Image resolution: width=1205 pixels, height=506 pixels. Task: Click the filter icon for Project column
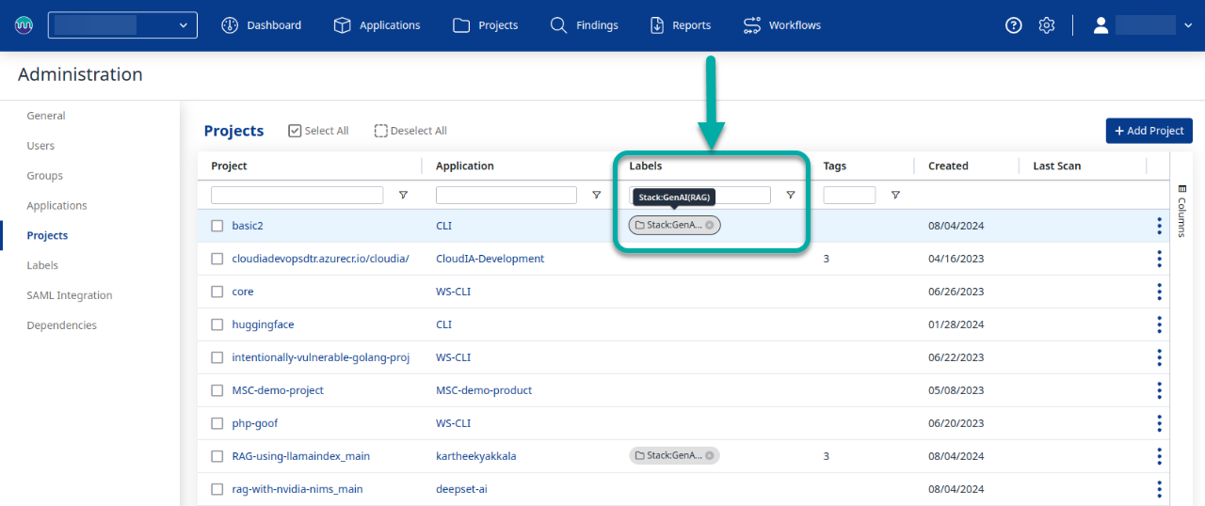(403, 196)
